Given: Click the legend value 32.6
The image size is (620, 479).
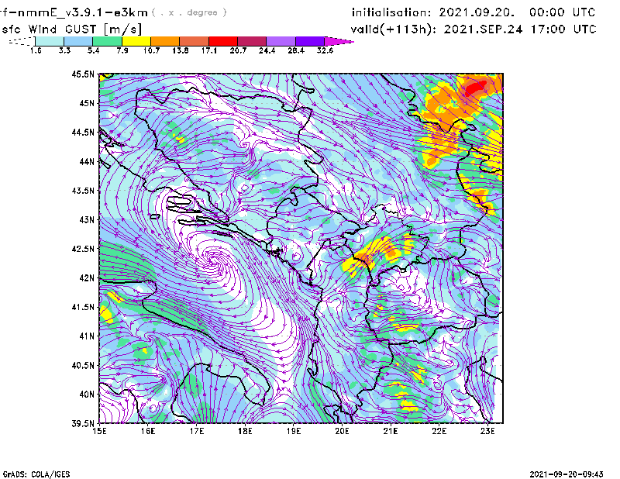Looking at the screenshot, I should coord(325,50).
